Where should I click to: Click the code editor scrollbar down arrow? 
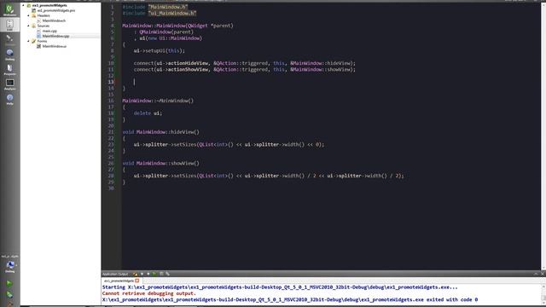(x=543, y=267)
